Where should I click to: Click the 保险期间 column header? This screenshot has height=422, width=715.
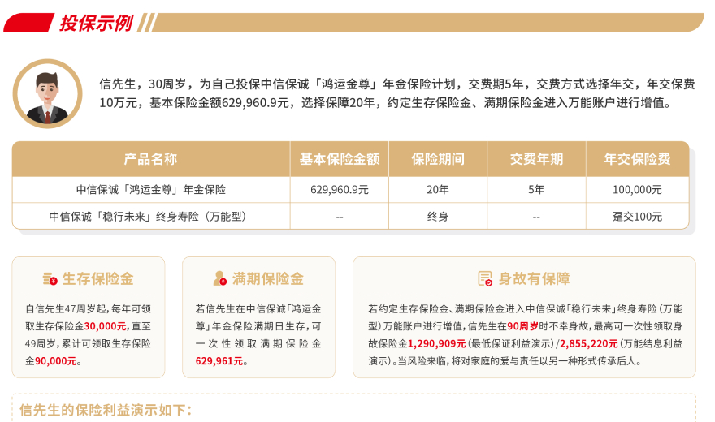pos(438,159)
